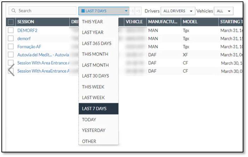Choose LAST 365 DAYS option

pyautogui.click(x=99, y=43)
